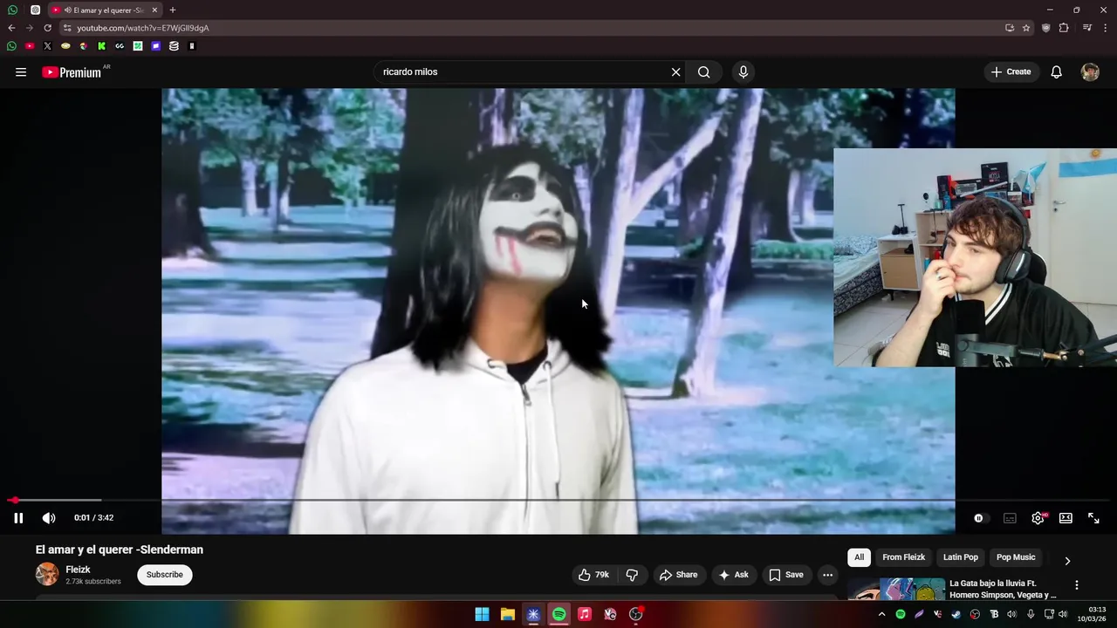
Task: Subscribe to Fleizk channel
Action: point(165,575)
